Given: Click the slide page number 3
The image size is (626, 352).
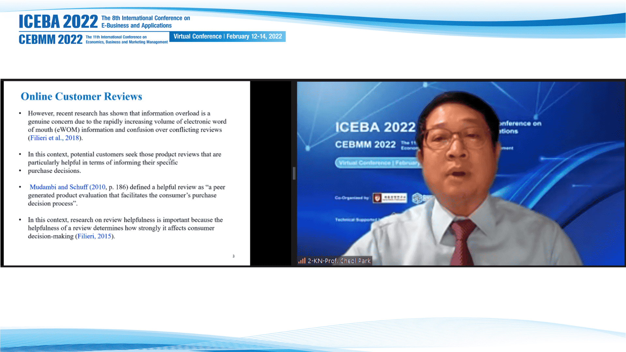Looking at the screenshot, I should pyautogui.click(x=233, y=256).
